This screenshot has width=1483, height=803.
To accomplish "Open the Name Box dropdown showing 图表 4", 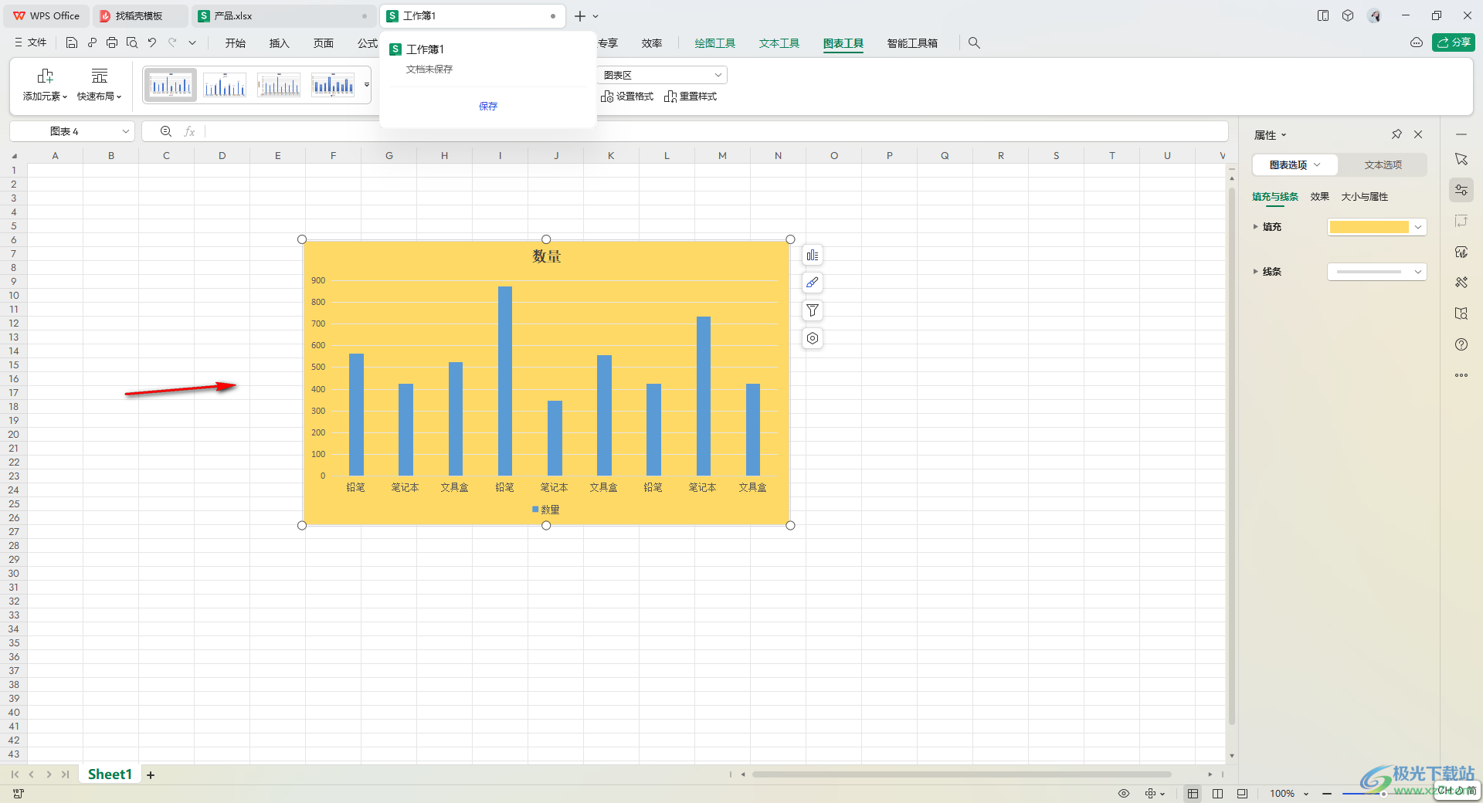I will (125, 132).
